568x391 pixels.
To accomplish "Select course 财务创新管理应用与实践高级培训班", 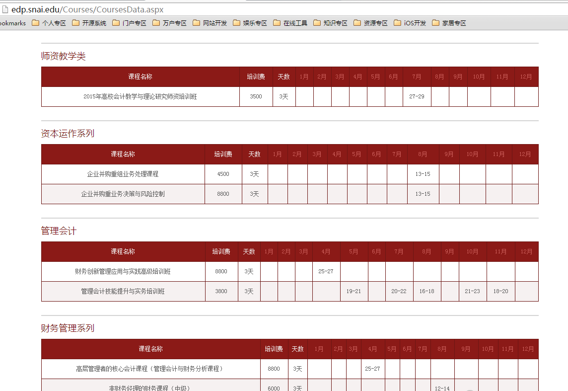I will tap(123, 271).
